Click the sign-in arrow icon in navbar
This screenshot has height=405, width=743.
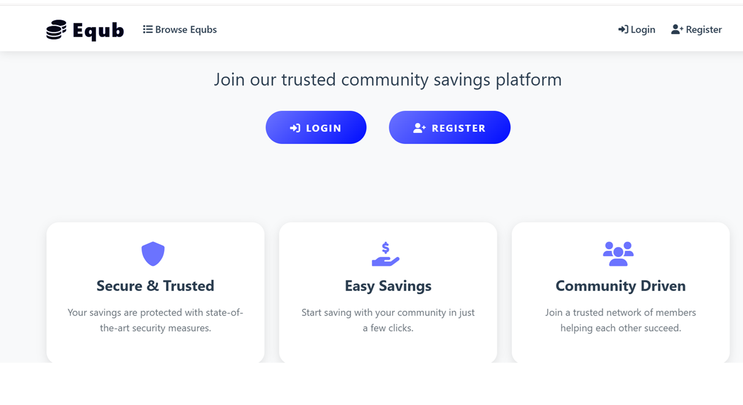(623, 29)
